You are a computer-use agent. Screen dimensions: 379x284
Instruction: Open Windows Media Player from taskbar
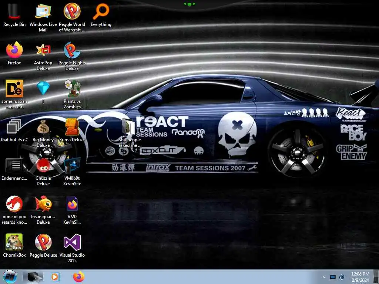(x=55, y=277)
